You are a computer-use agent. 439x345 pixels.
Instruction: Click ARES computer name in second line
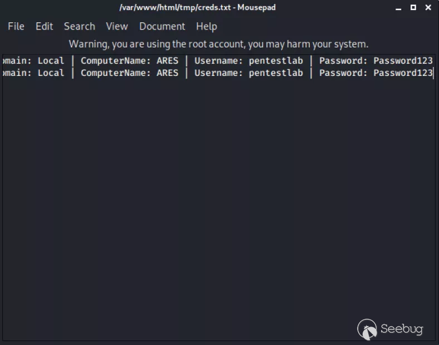(x=167, y=73)
